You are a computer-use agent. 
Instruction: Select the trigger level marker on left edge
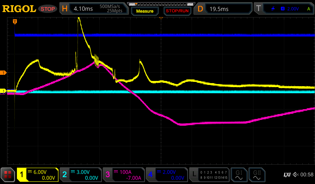[x=3, y=73]
